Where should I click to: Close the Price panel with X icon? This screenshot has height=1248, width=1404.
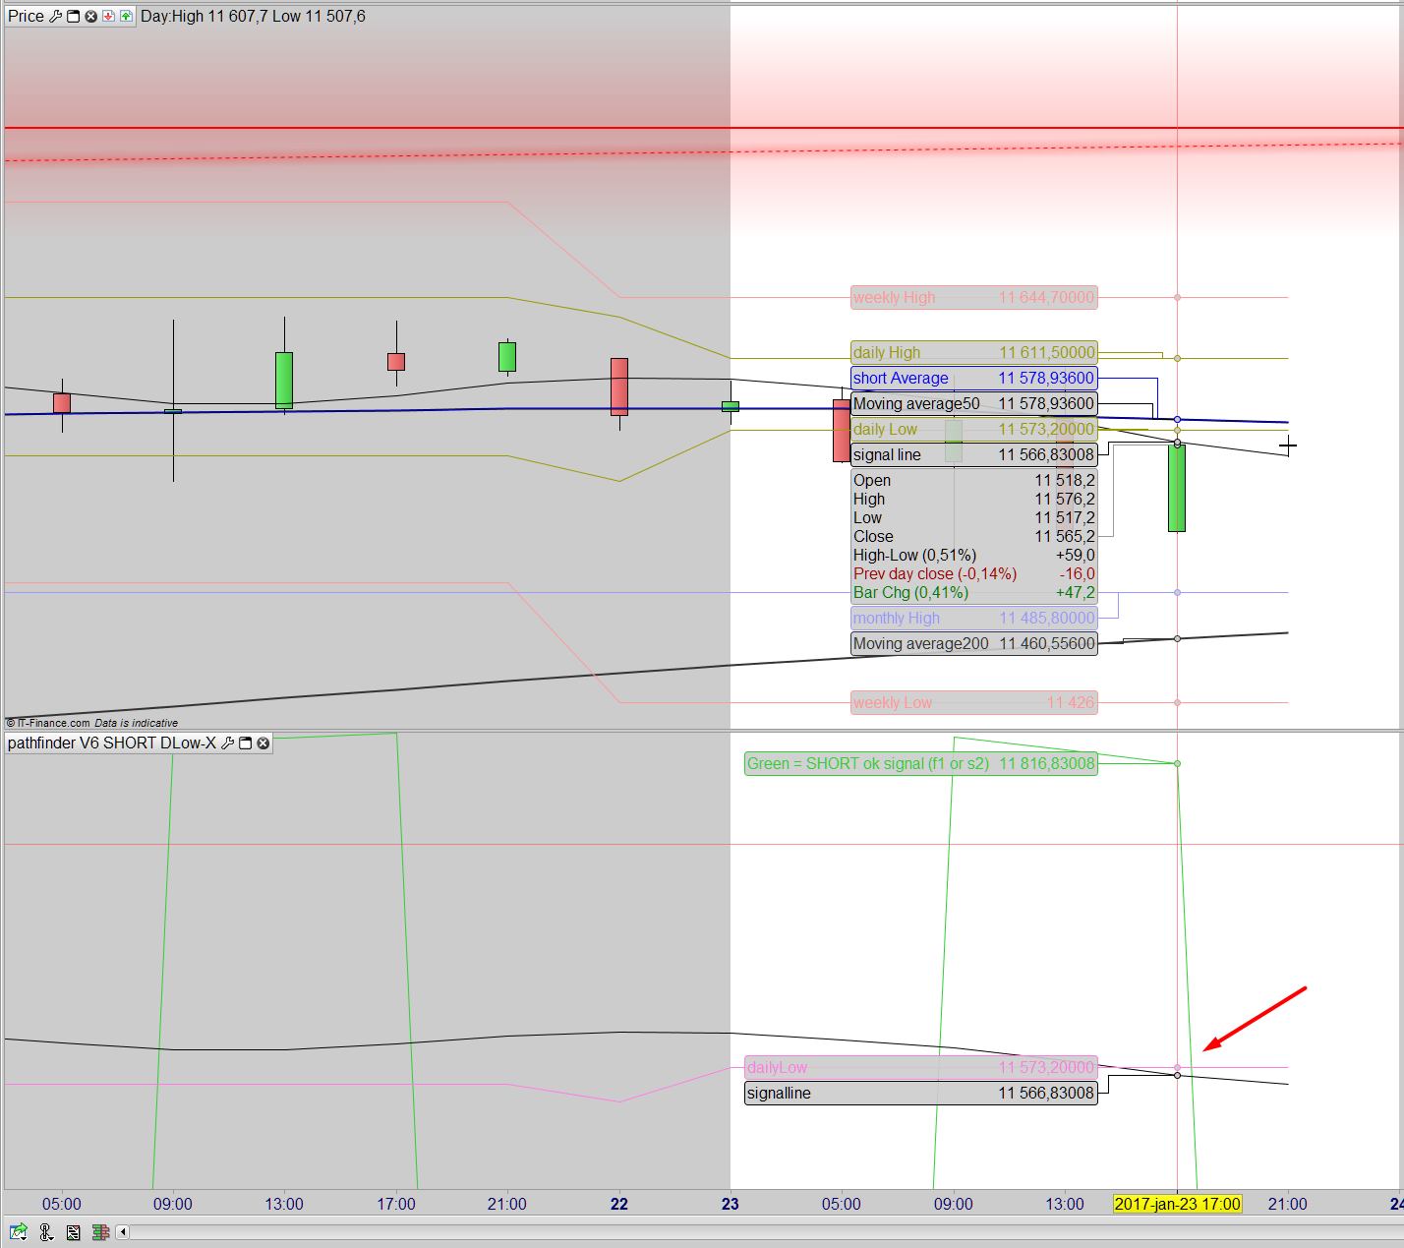90,16
